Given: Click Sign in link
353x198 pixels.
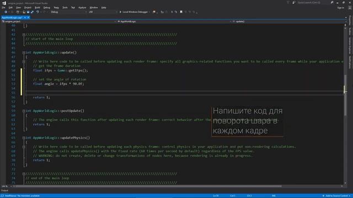Looking at the screenshot, I should 340,8.
